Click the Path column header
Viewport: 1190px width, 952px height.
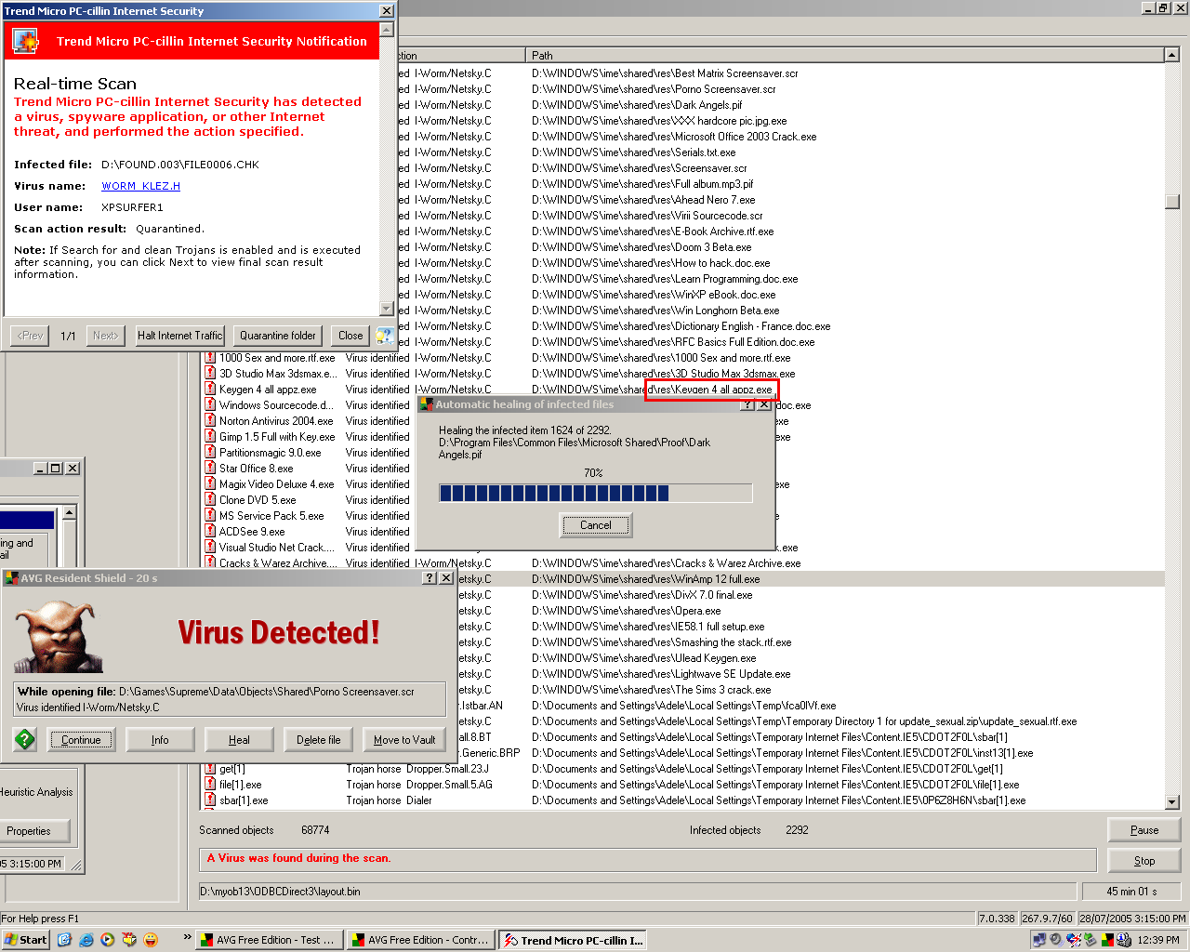(x=845, y=55)
